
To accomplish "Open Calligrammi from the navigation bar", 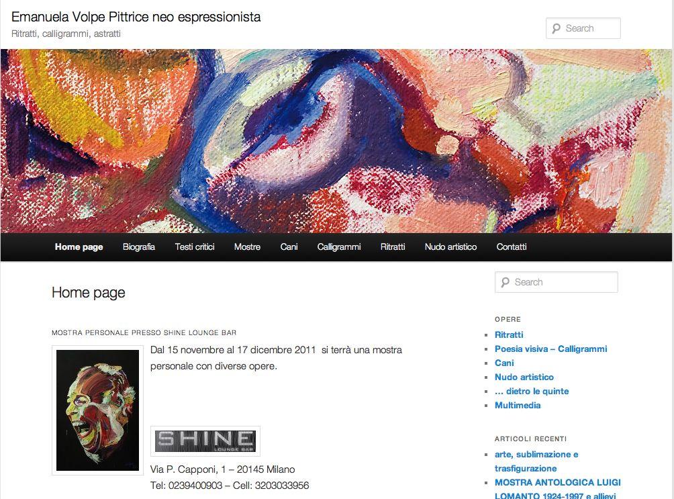I will [x=339, y=247].
